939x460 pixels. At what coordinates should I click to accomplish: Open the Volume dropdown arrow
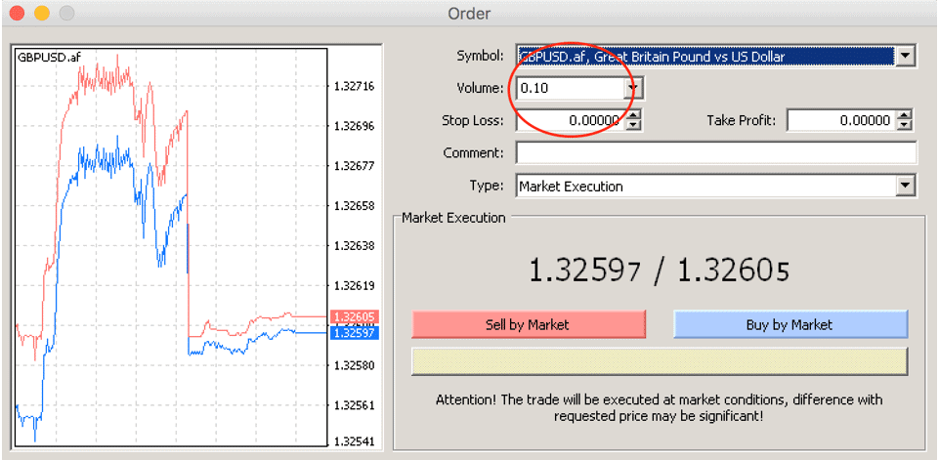[631, 89]
